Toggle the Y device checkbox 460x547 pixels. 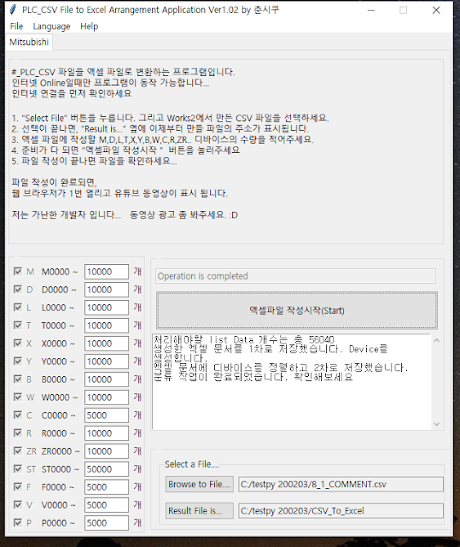pyautogui.click(x=17, y=361)
